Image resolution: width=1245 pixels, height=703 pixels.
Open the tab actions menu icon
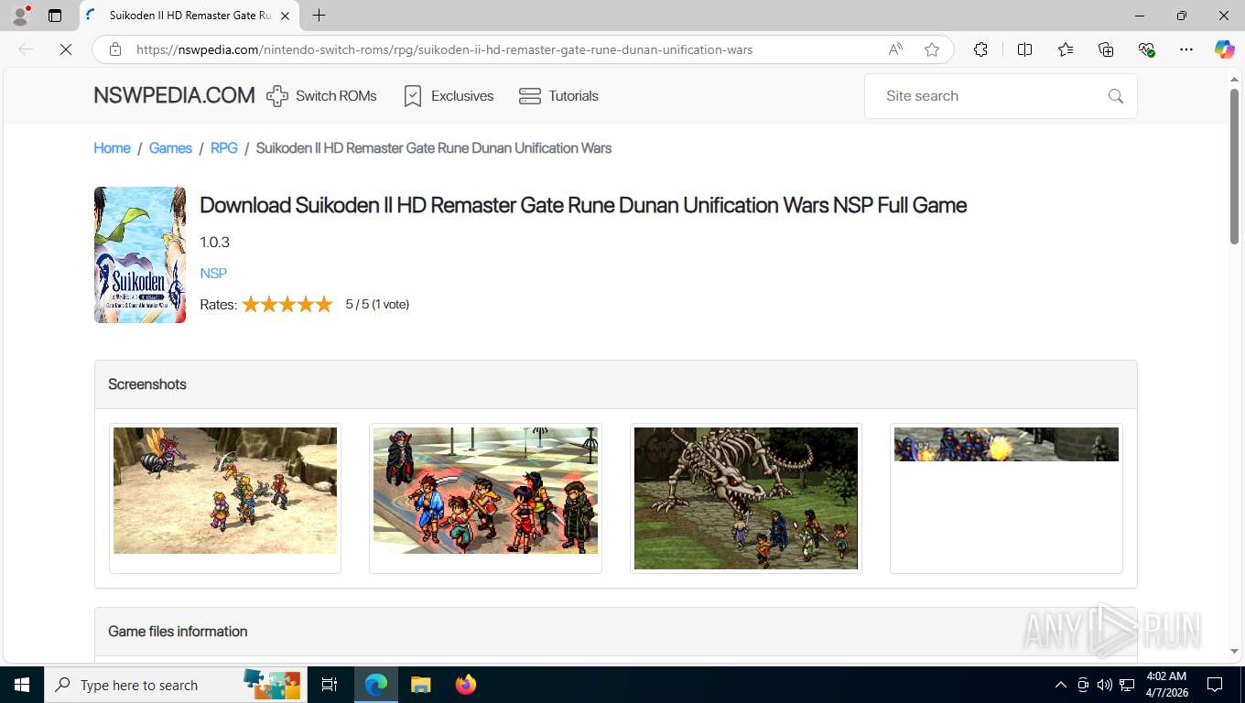click(x=55, y=16)
